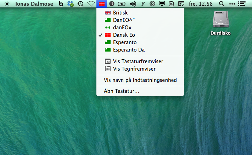Image resolution: width=252 pixels, height=155 pixels.
Task: Switch input to Esperanto Da
Action: tap(129, 50)
